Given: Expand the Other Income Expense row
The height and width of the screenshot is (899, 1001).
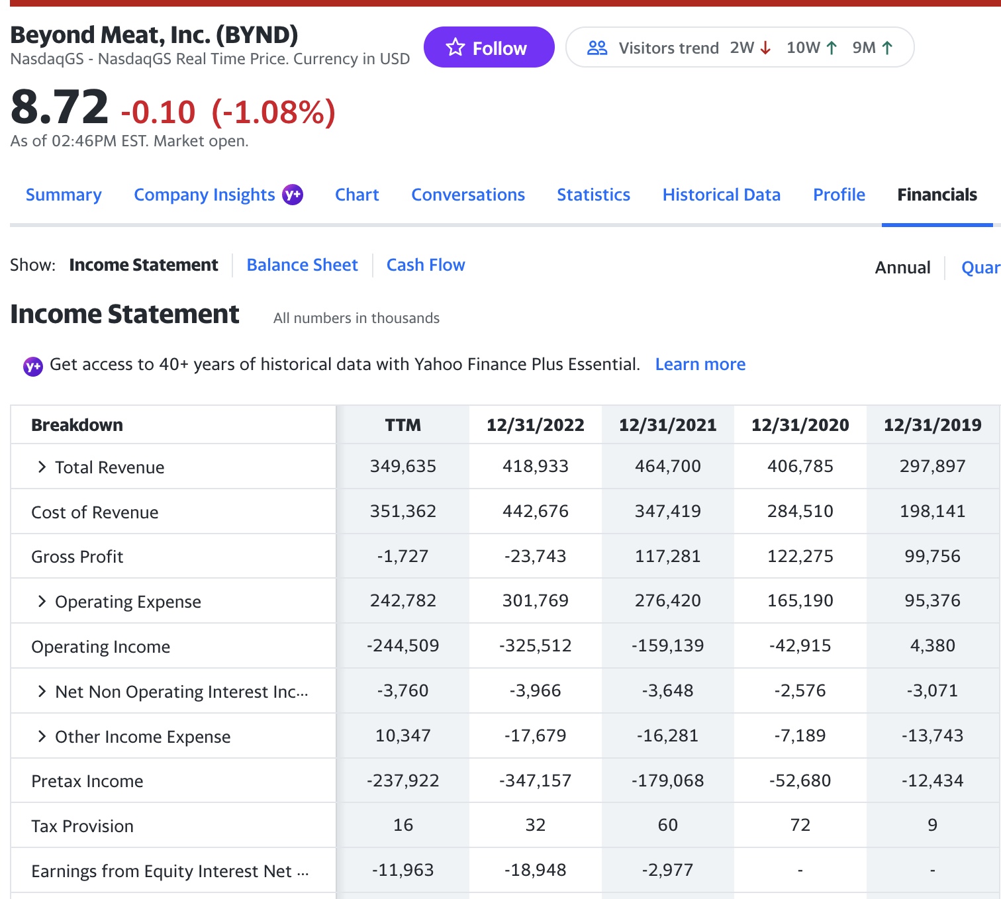Looking at the screenshot, I should [x=42, y=736].
